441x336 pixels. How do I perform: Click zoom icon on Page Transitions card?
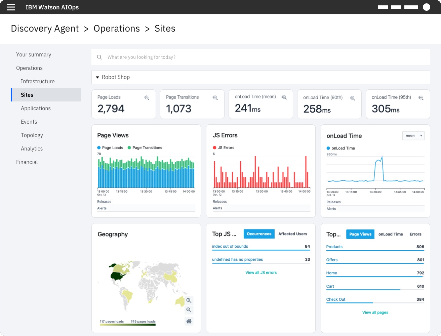point(215,98)
